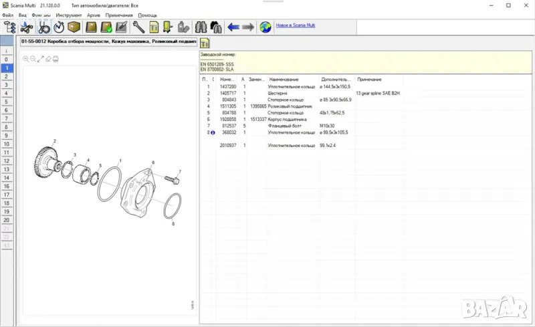The width and height of the screenshot is (535, 327).
Task: Click the blue back arrow icon
Action: (233, 27)
